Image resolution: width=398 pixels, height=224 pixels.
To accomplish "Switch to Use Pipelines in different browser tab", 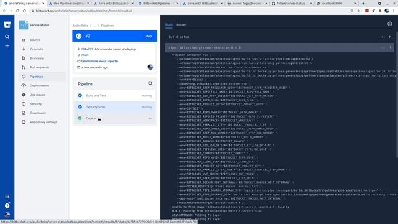I will 69,4.
